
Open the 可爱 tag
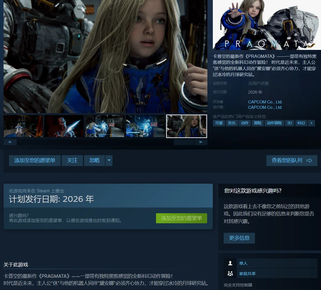coord(219,123)
